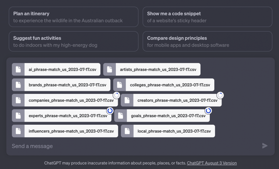Click upload progress circle on goals csv

point(208,111)
